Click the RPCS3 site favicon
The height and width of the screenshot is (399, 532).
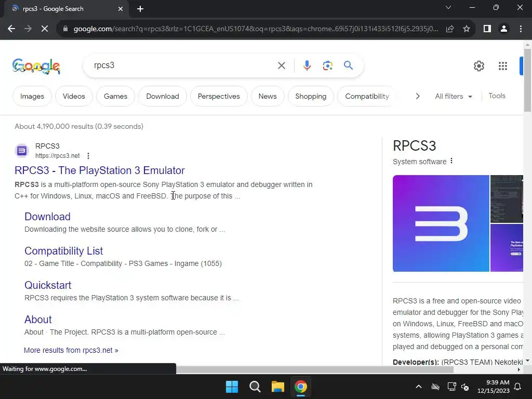pos(22,151)
